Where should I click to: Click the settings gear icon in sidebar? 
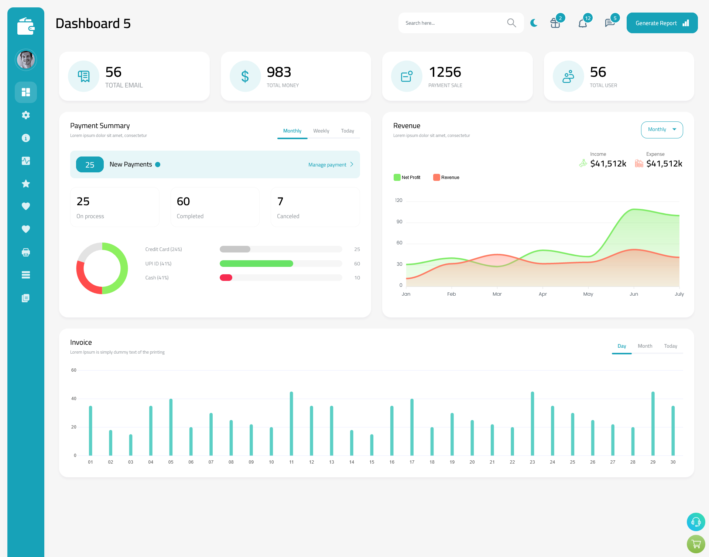click(26, 114)
